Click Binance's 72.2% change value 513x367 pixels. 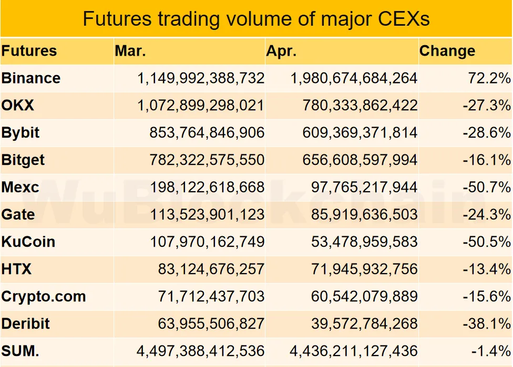pyautogui.click(x=489, y=78)
